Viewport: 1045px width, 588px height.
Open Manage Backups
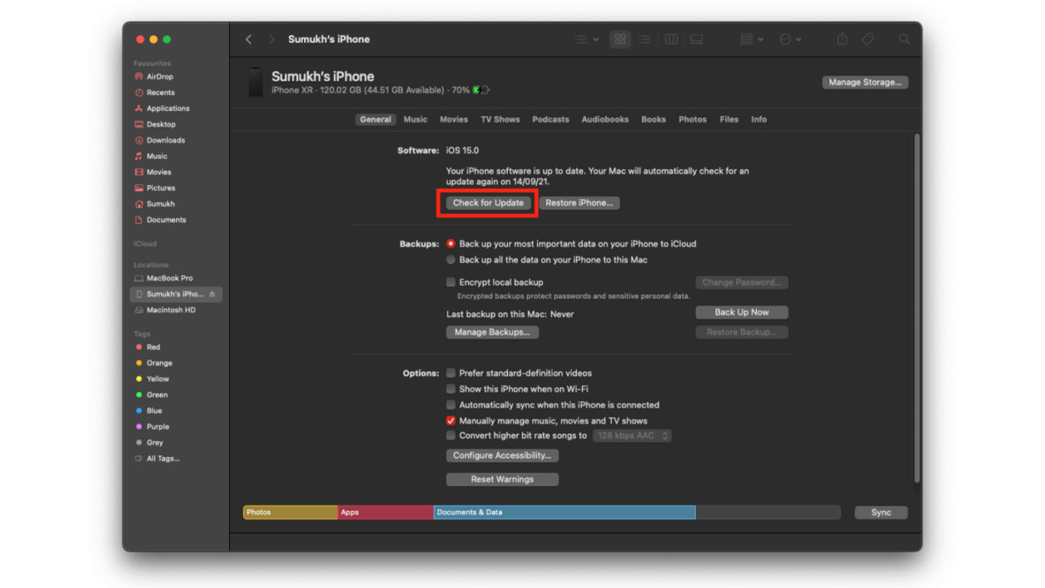pos(493,332)
